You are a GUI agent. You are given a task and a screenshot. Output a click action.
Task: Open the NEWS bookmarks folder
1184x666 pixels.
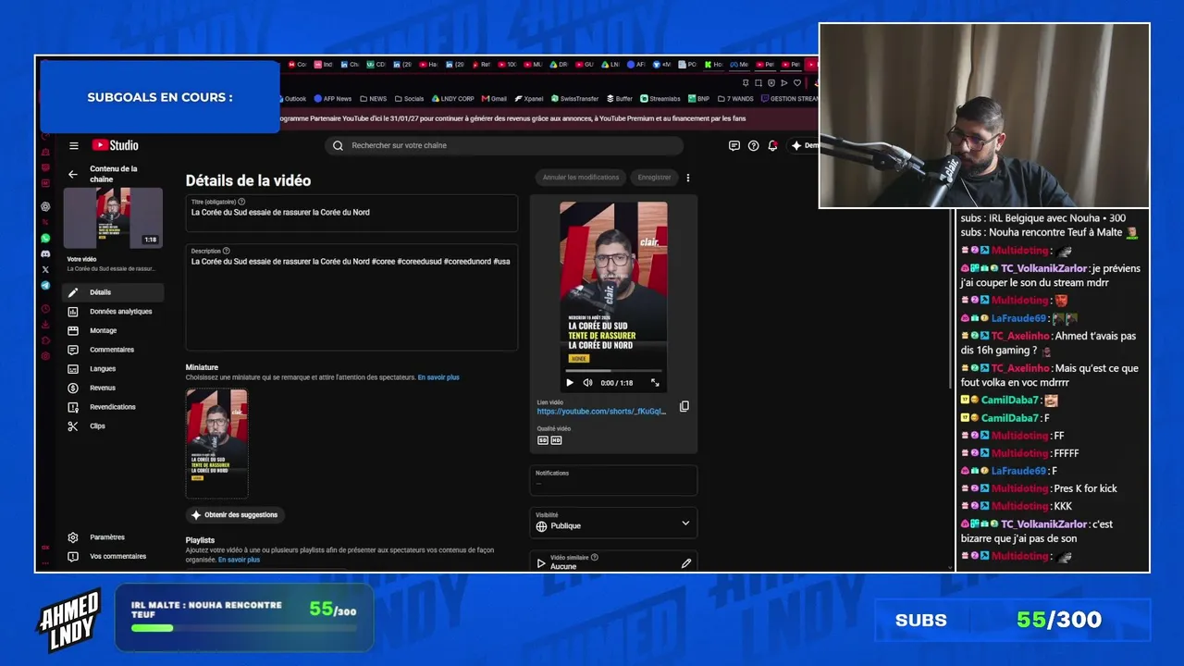point(374,99)
